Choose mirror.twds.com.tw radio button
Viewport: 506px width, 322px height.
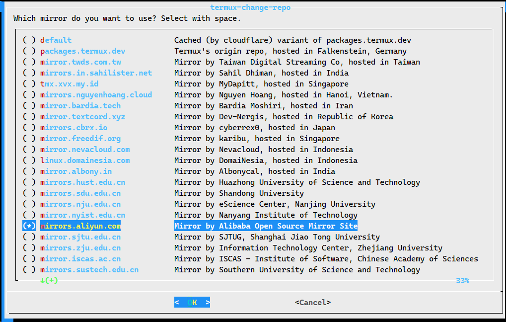(x=29, y=62)
